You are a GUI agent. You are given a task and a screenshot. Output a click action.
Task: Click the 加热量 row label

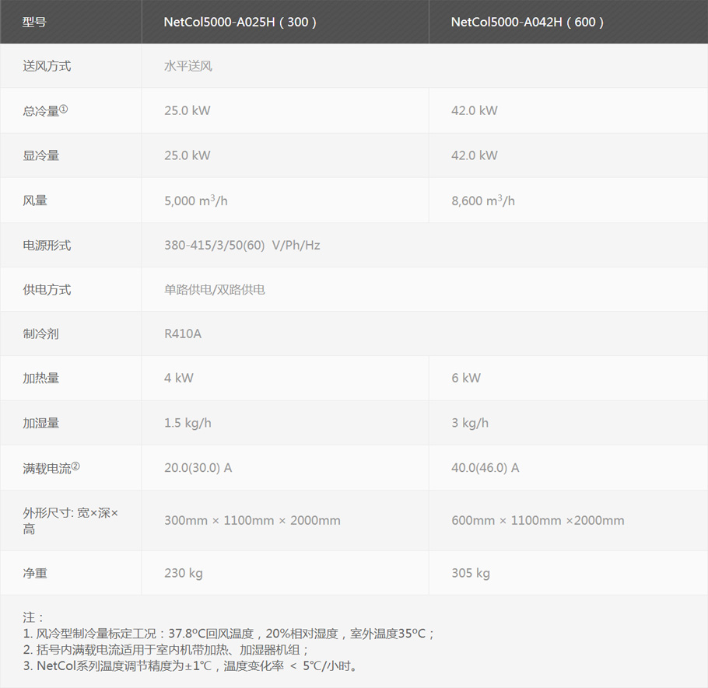pos(41,378)
